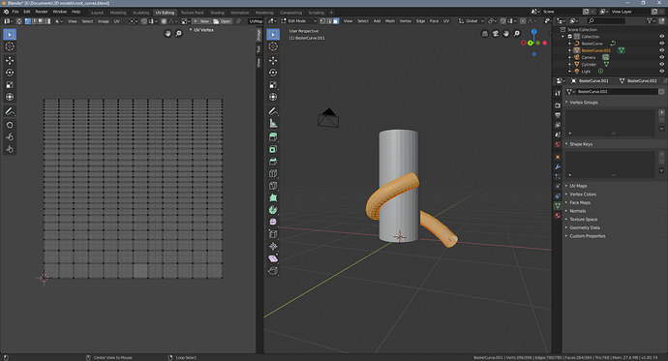668x361 pixels.
Task: Click the Open image button
Action: [222, 21]
